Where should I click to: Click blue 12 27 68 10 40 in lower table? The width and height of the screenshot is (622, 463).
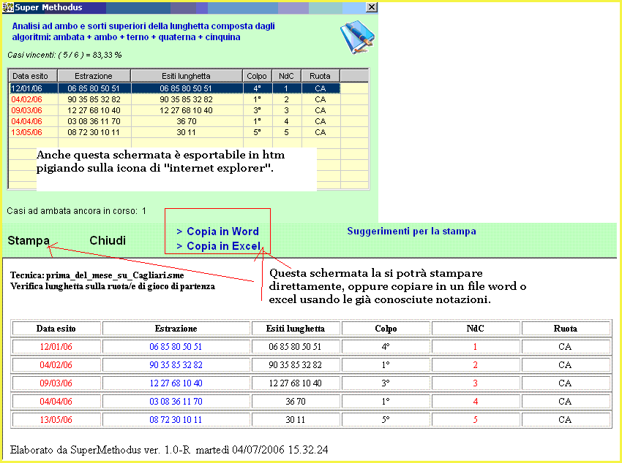tap(176, 383)
